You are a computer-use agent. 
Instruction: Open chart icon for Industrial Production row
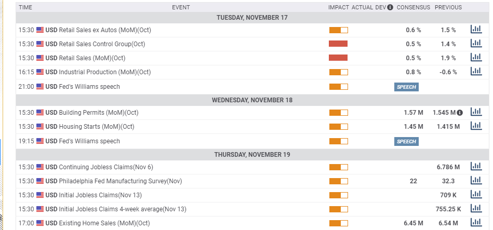click(476, 71)
